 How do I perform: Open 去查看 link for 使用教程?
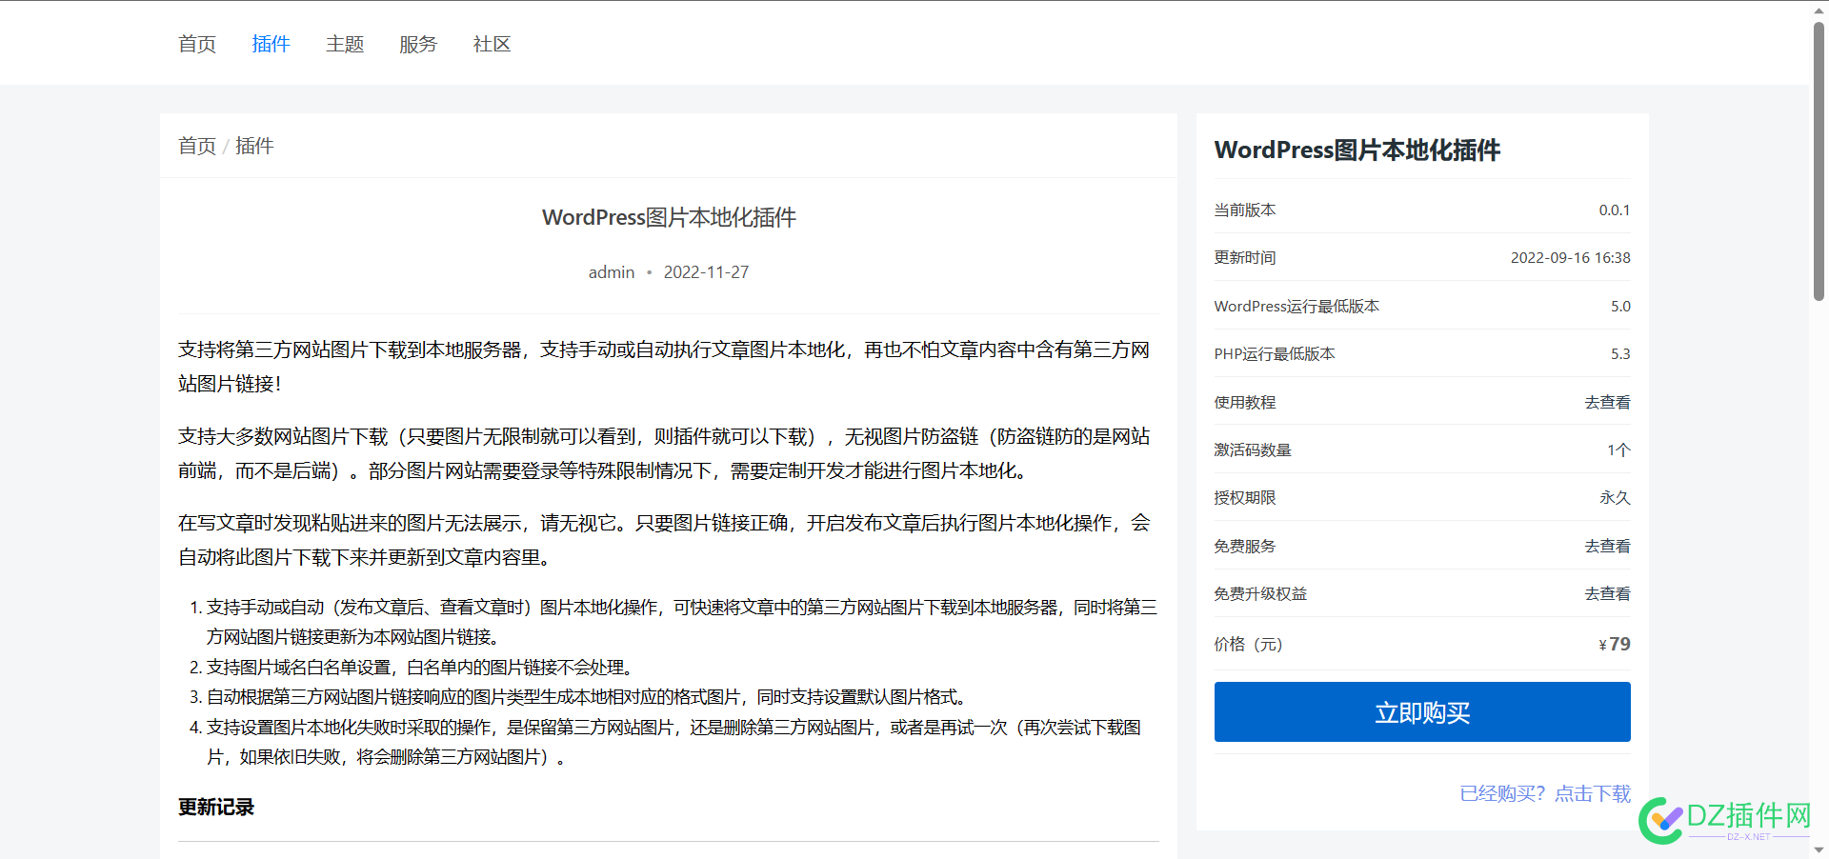(x=1607, y=402)
